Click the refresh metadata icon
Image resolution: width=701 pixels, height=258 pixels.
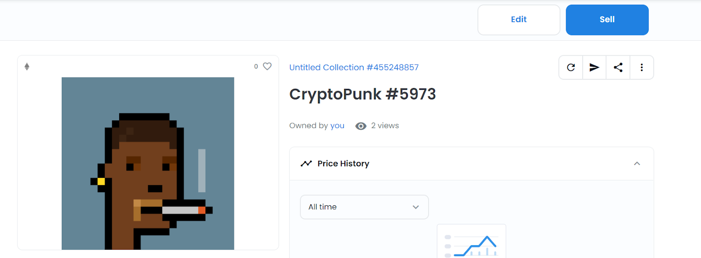coord(570,67)
